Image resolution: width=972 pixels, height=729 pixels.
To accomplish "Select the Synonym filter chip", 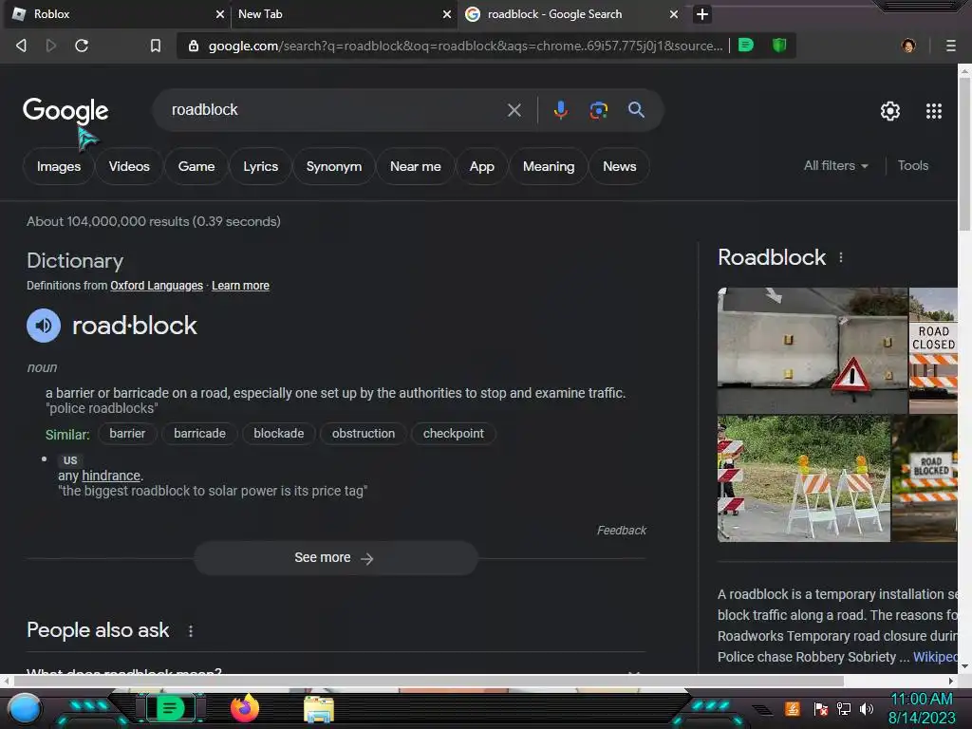I will [333, 166].
